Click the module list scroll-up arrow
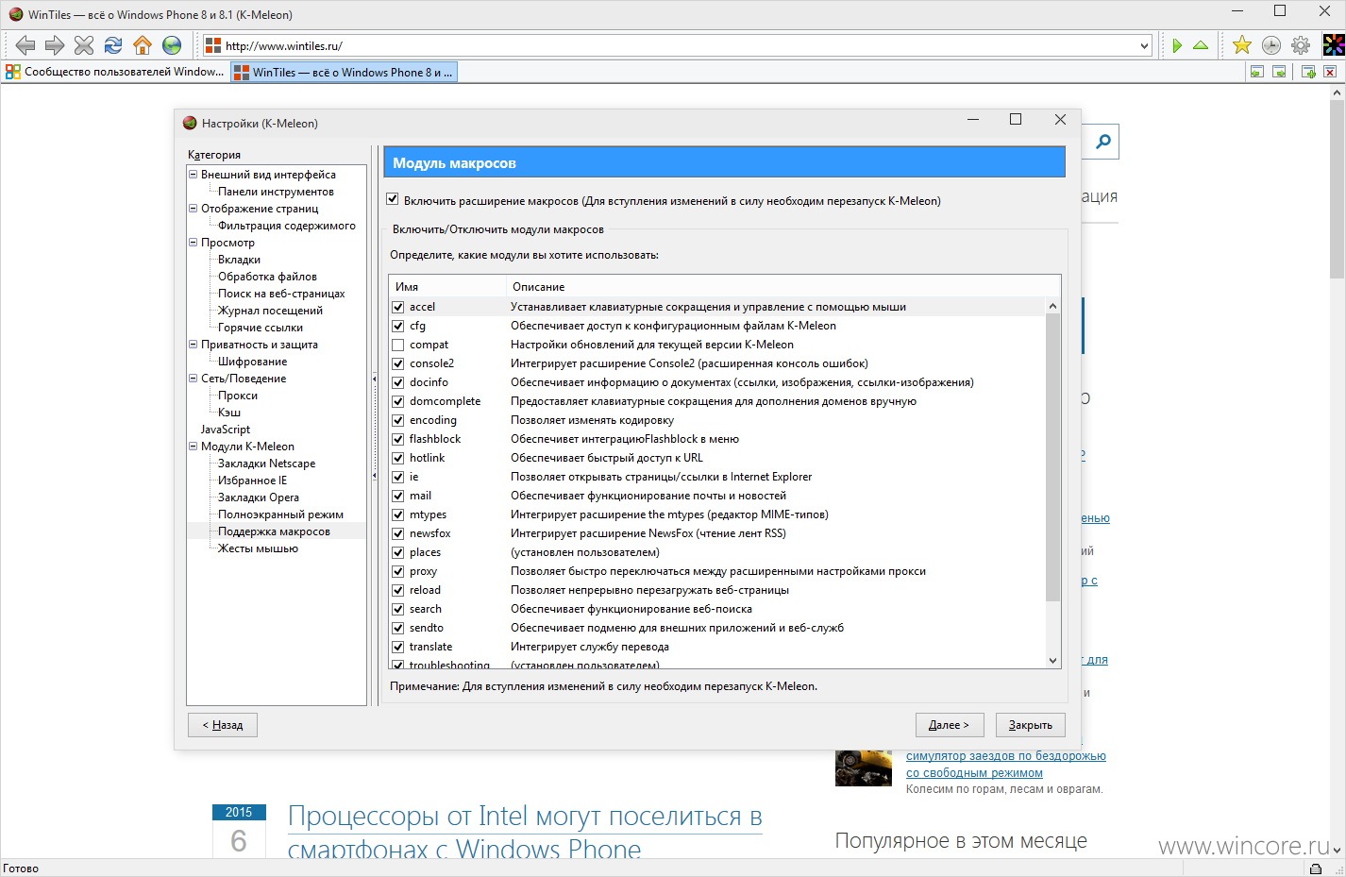 (1053, 307)
